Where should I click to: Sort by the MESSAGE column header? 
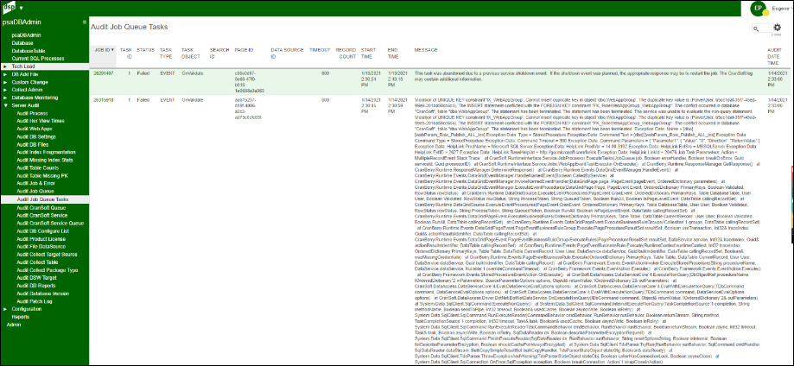tap(426, 50)
